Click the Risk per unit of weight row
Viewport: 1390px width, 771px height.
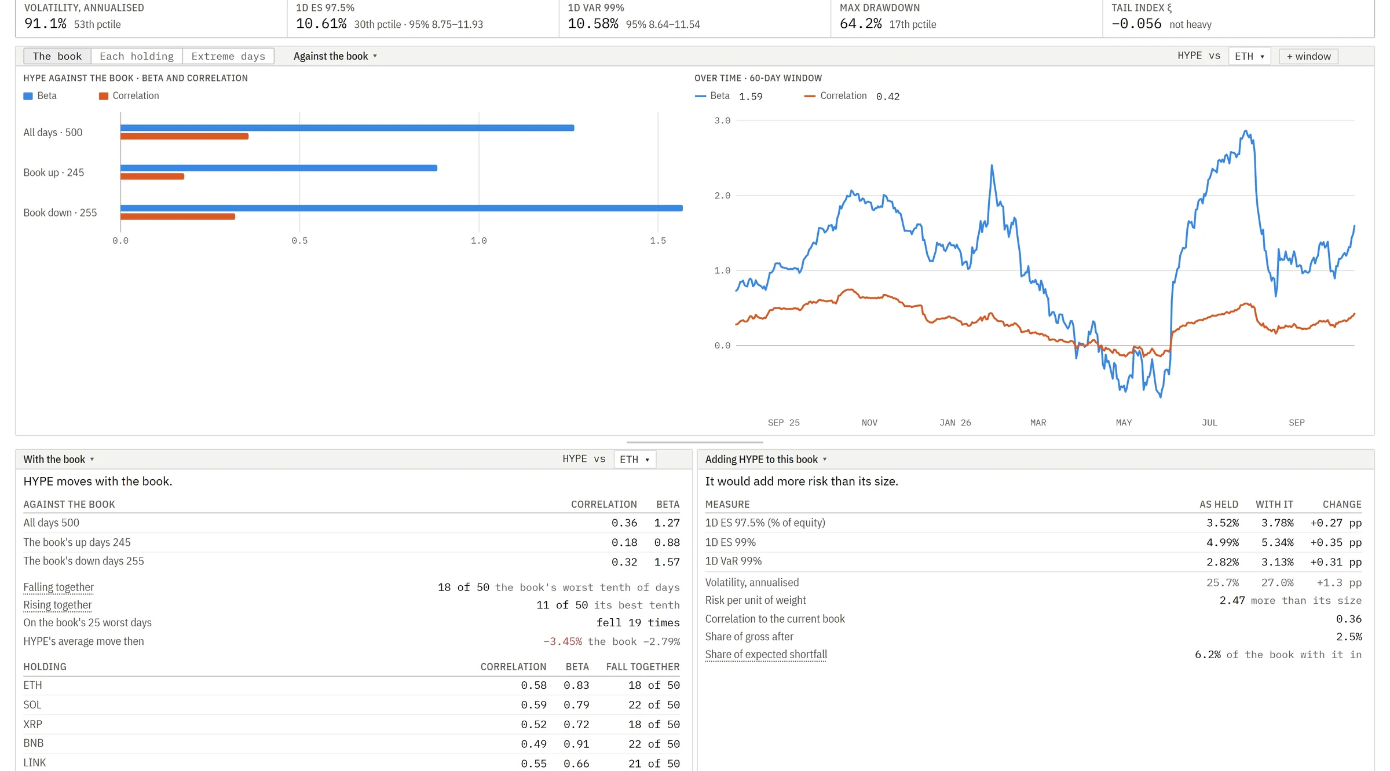coord(1033,600)
